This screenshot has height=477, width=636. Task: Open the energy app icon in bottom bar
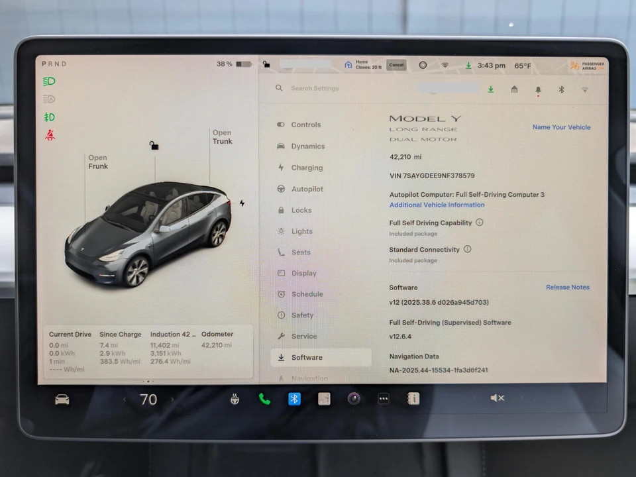tap(324, 399)
